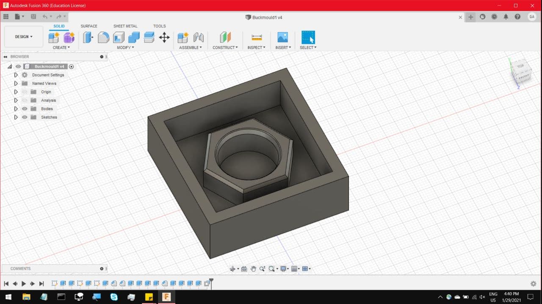Close the Buckmould1 v4 document tab
This screenshot has width=542, height=304.
coord(460,17)
